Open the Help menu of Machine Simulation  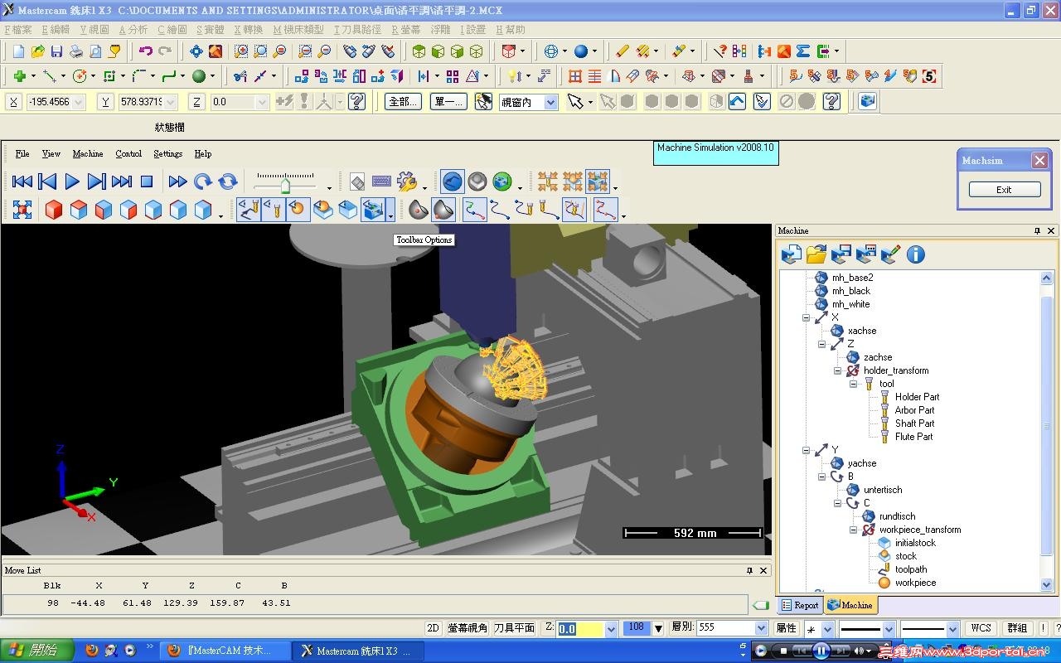point(203,153)
